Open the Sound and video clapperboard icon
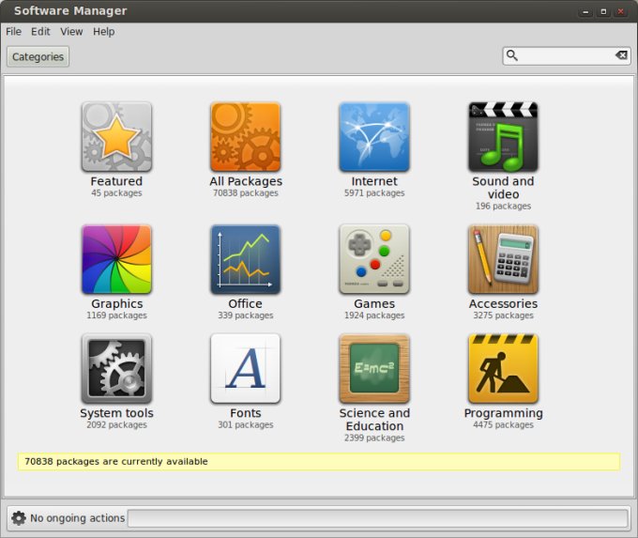 pyautogui.click(x=503, y=137)
